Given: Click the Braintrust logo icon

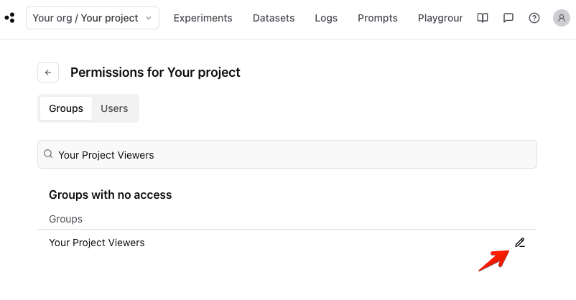Looking at the screenshot, I should pos(9,18).
